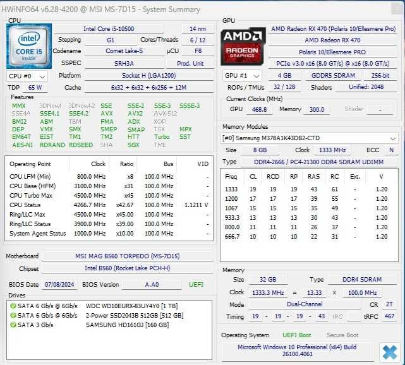Click the SRH3A SSPEC value
405x365 pixels.
click(124, 64)
